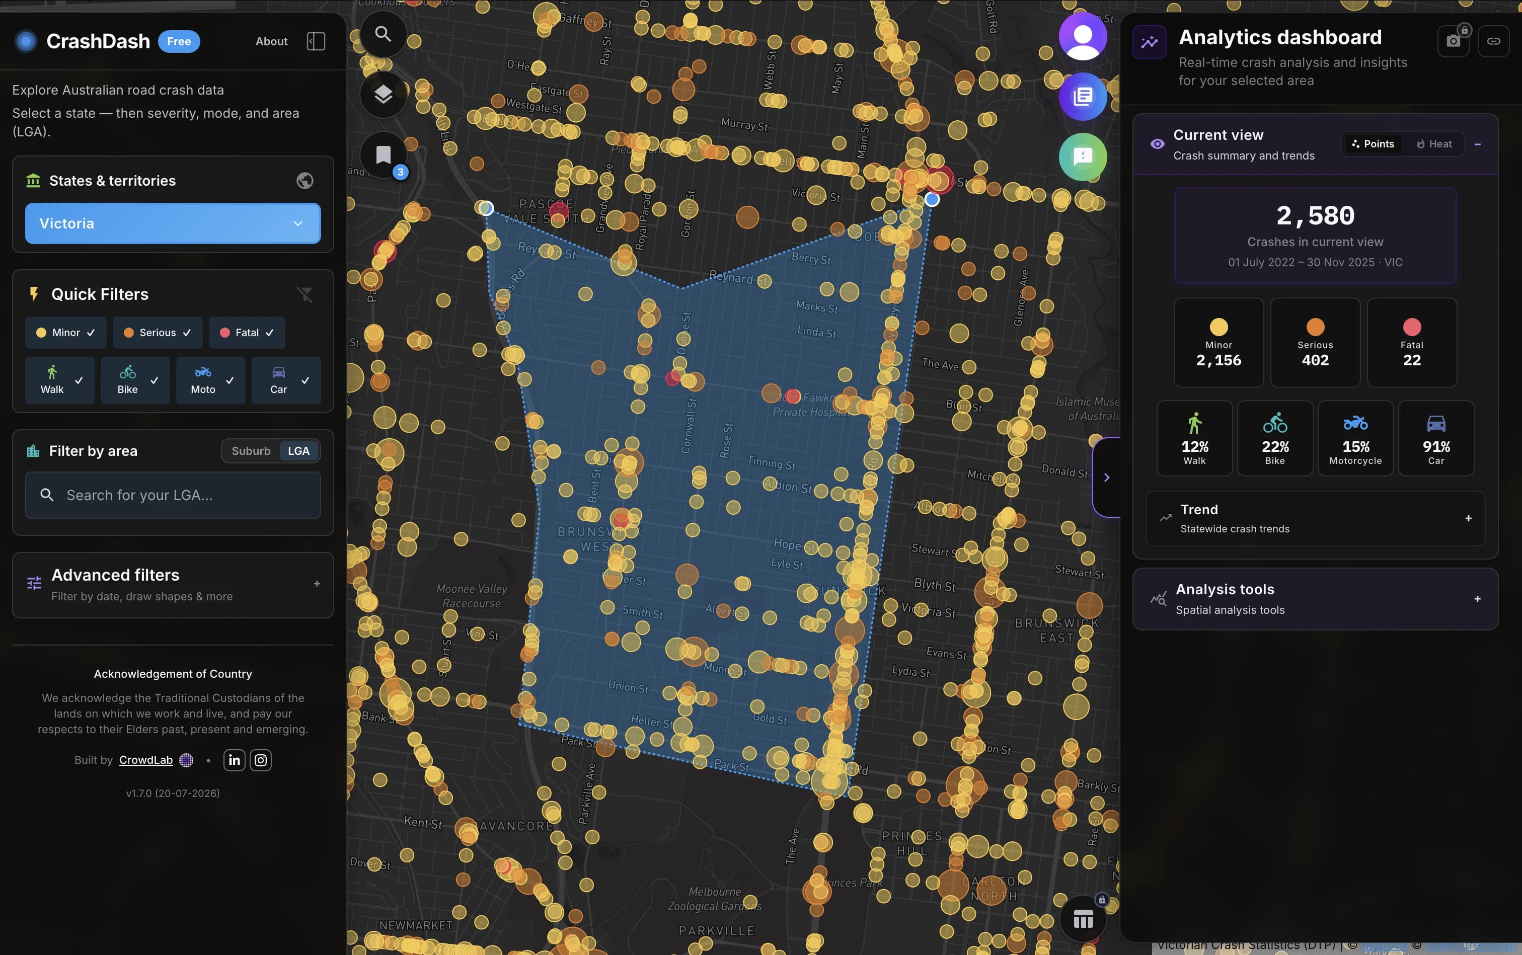Expand the Trend statewide crash trends section
The width and height of the screenshot is (1522, 955).
point(1468,519)
